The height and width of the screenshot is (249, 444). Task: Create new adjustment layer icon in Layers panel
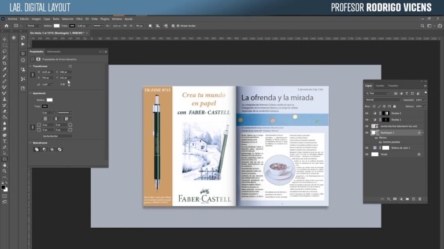tap(401, 199)
